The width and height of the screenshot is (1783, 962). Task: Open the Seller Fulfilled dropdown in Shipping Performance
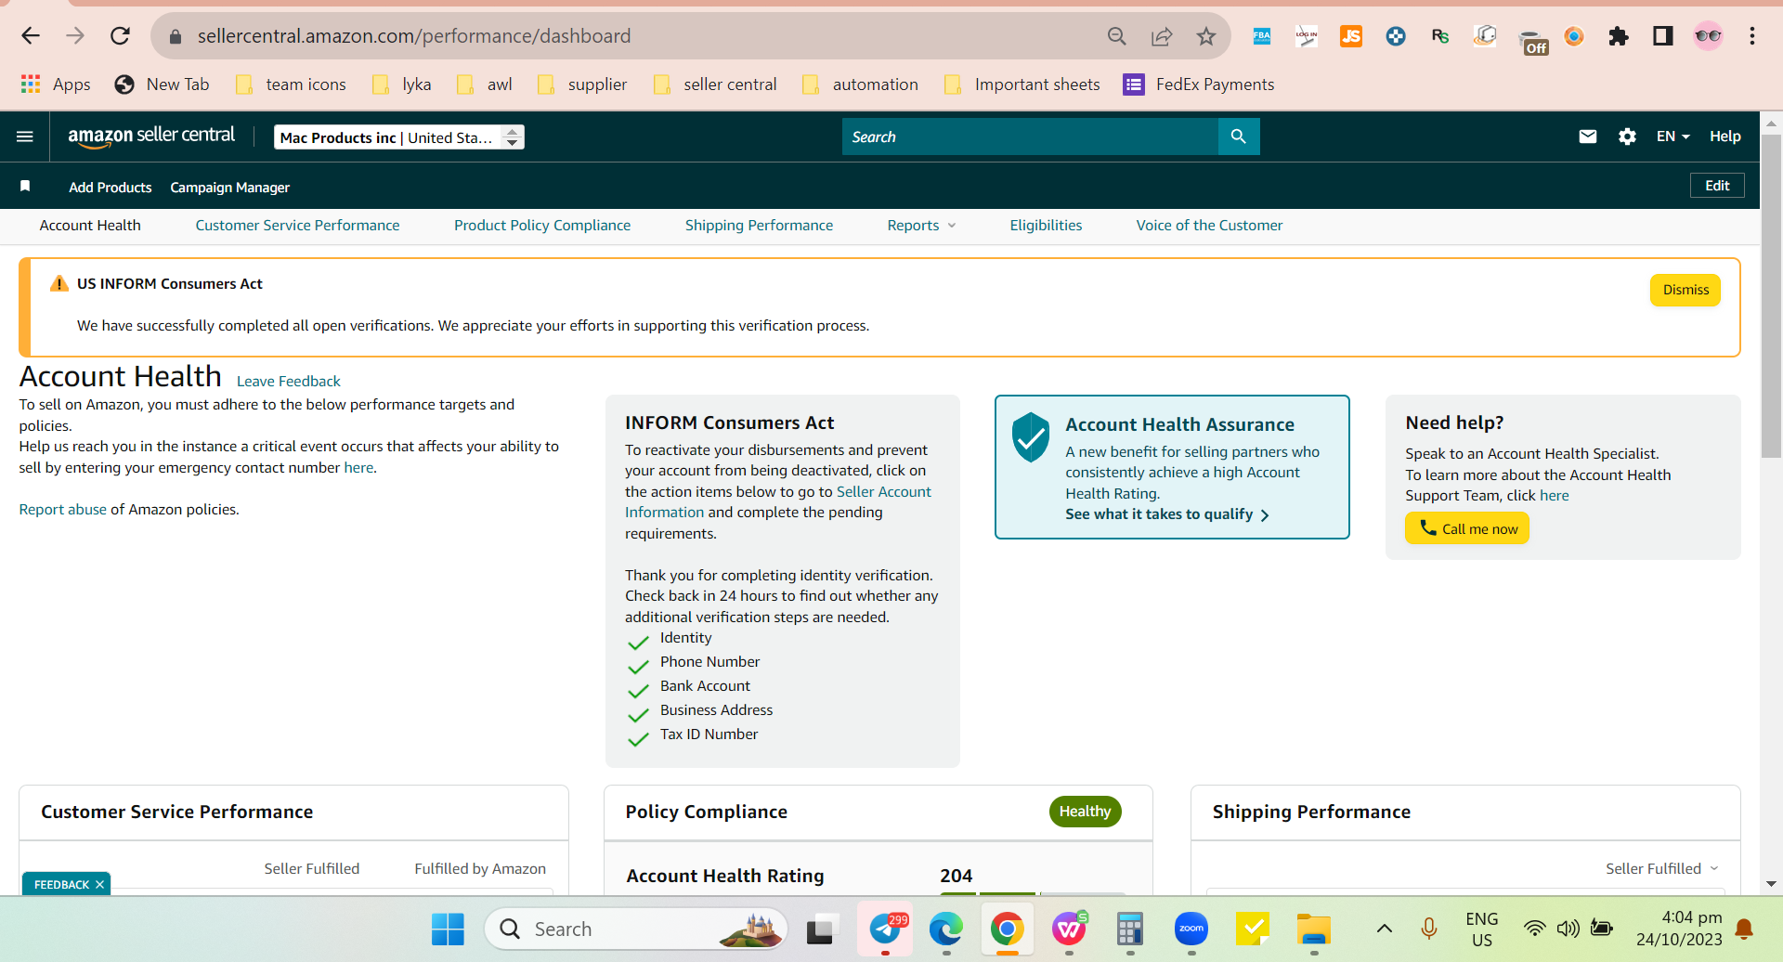coord(1662,869)
